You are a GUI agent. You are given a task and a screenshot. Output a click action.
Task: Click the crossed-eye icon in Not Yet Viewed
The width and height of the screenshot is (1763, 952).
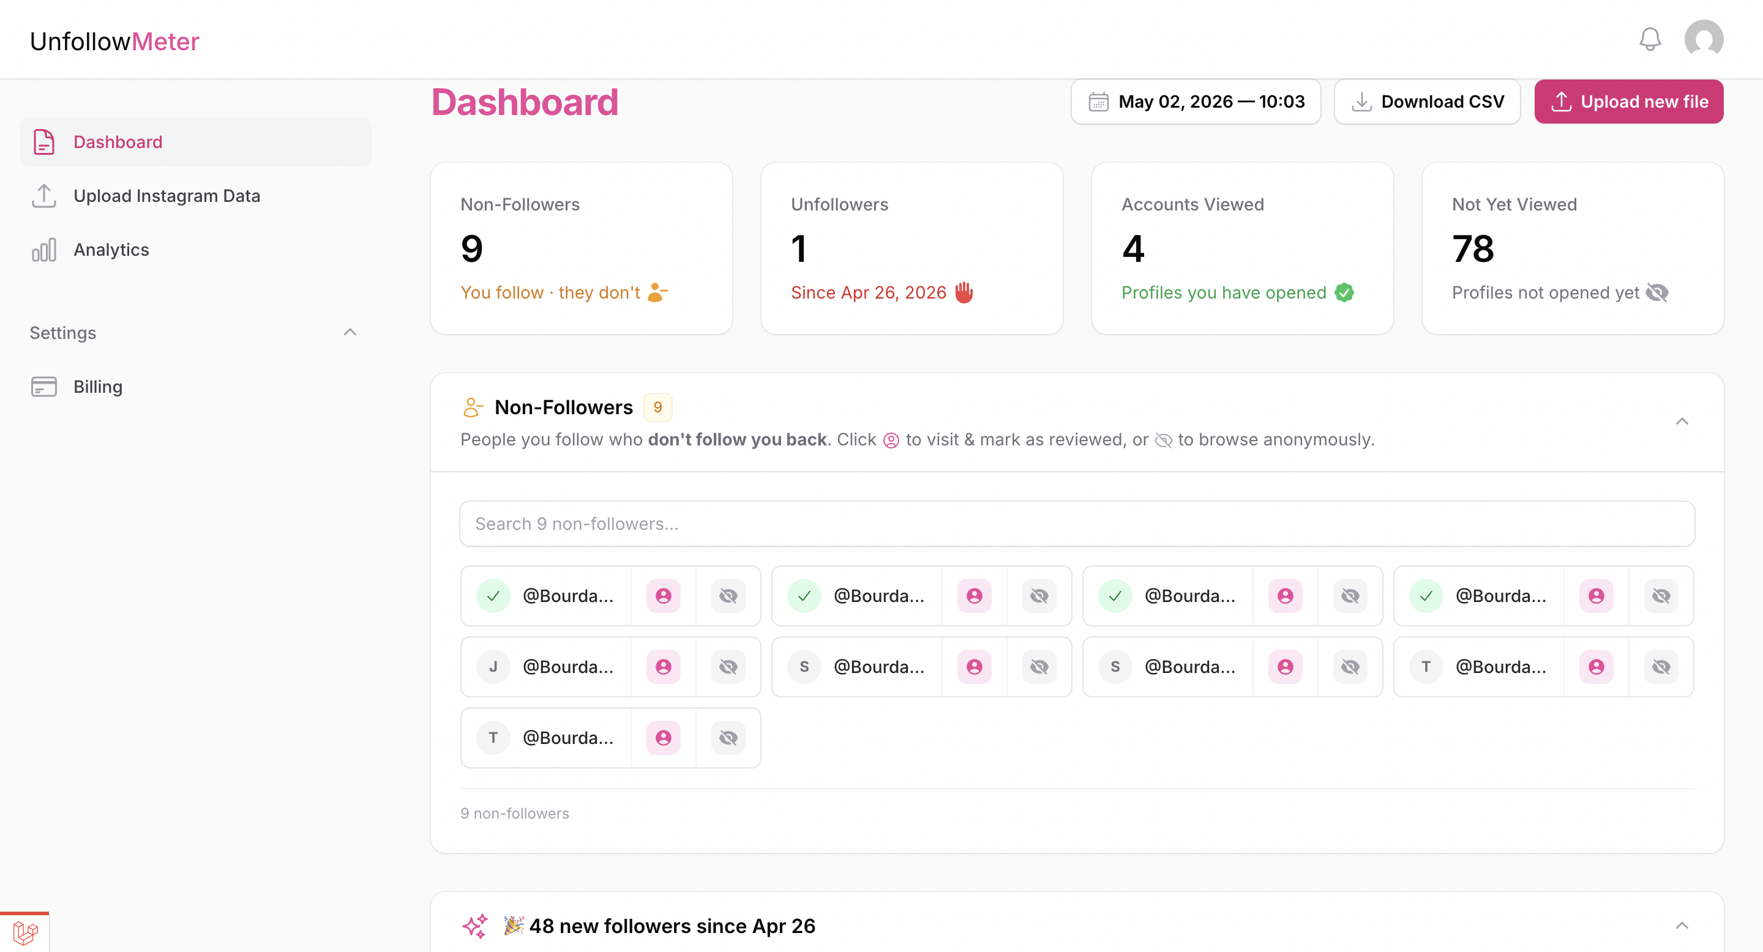coord(1657,292)
